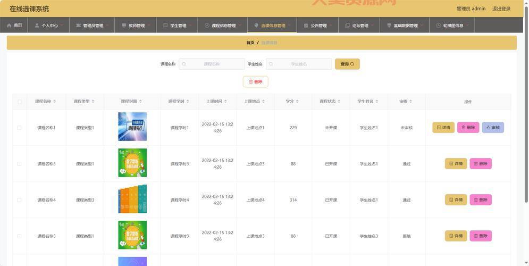
Task: Sort by 上课时间 column sort icon
Action: (225, 102)
